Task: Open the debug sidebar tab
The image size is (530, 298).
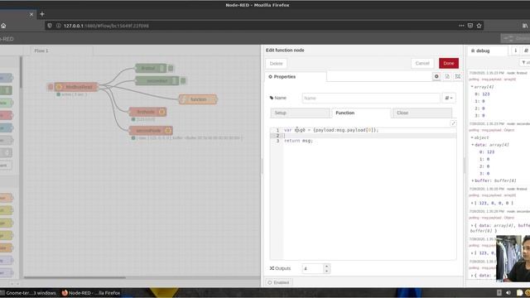Action: click(x=488, y=50)
